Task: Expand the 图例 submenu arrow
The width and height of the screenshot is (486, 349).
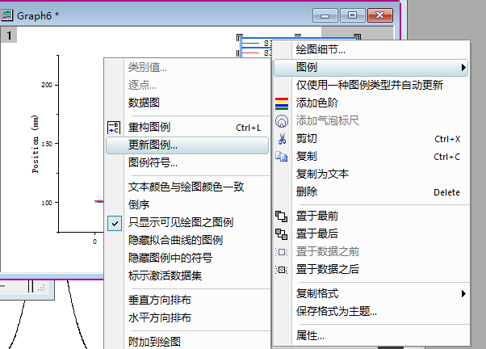Action: pos(463,67)
